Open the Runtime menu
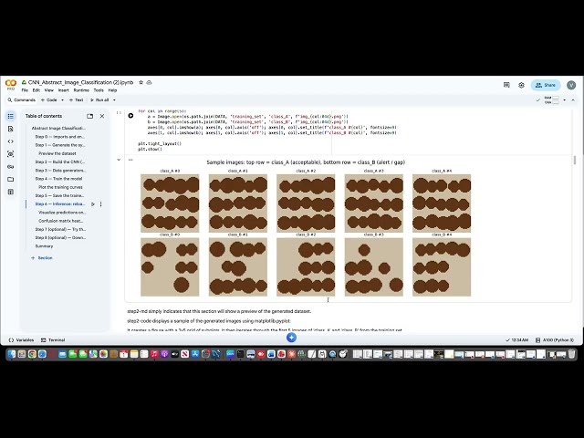 point(81,90)
